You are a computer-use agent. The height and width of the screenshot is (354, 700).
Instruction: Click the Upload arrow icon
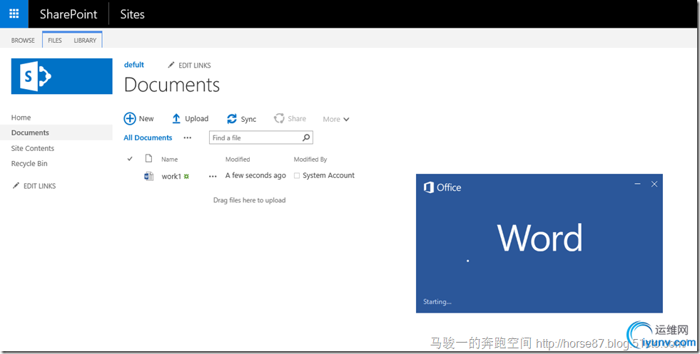click(176, 119)
